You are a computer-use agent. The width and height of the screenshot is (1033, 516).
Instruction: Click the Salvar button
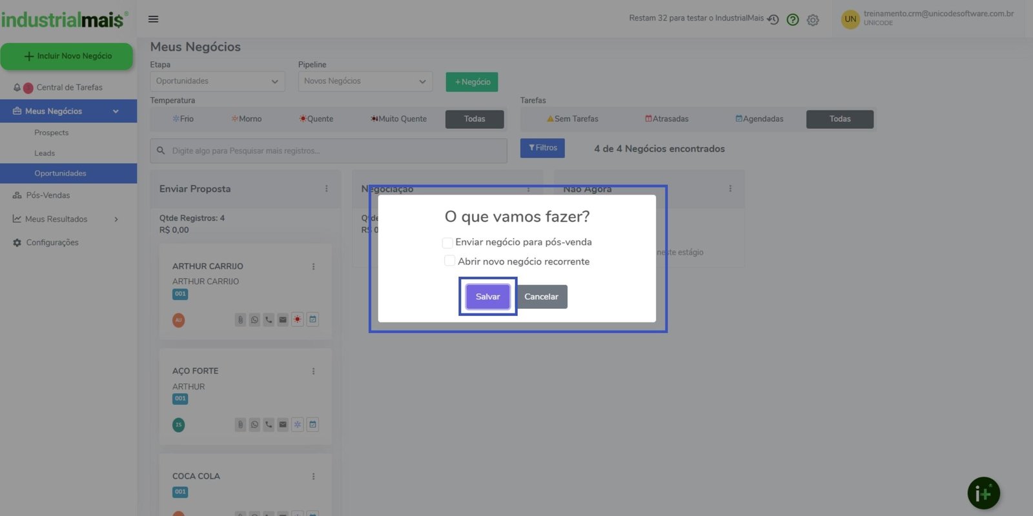pos(487,297)
